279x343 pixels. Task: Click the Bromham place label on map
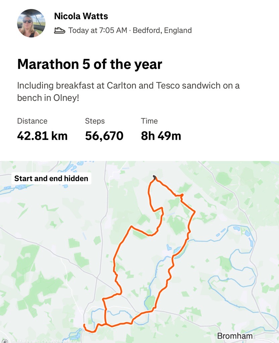[x=235, y=336]
